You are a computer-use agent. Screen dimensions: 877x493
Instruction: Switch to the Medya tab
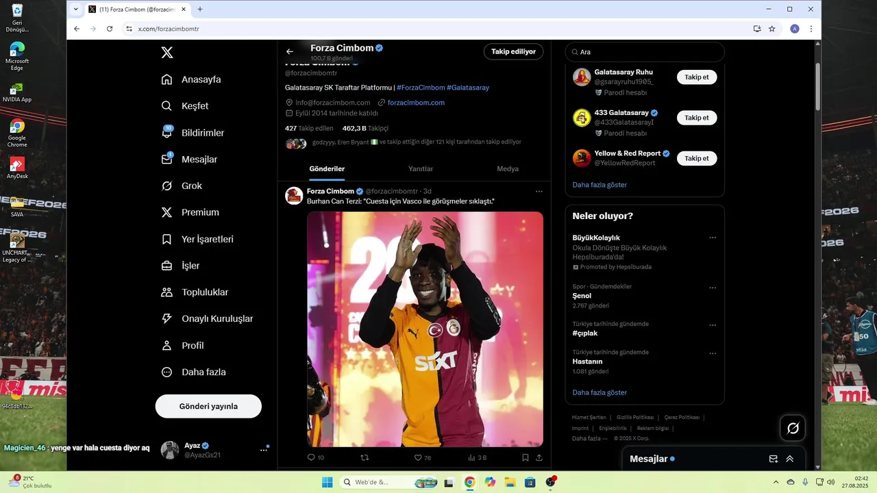pos(508,169)
